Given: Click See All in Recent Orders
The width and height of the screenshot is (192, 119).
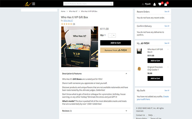Looking at the screenshot, I should pyautogui.click(x=167, y=11).
